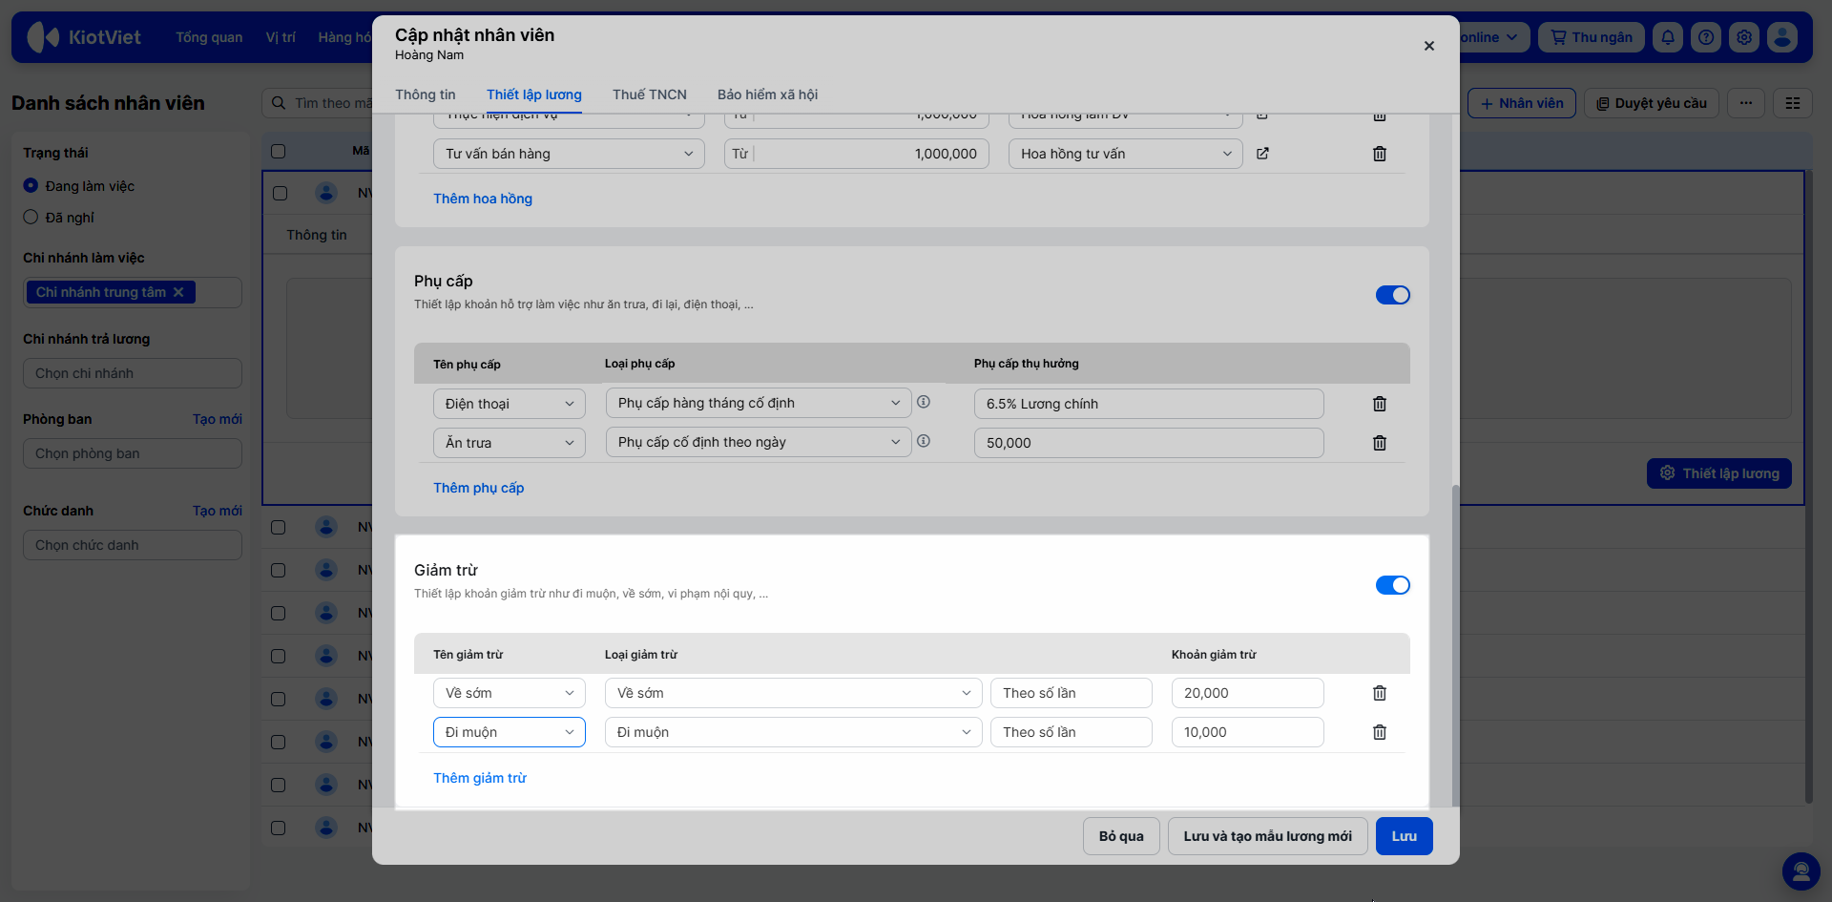This screenshot has height=902, width=1832.
Task: Edit the 50,000 allowance amount field
Action: tap(1149, 443)
